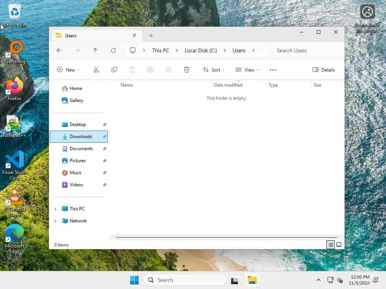Click chevron before This PC breadcrumb

coord(144,50)
